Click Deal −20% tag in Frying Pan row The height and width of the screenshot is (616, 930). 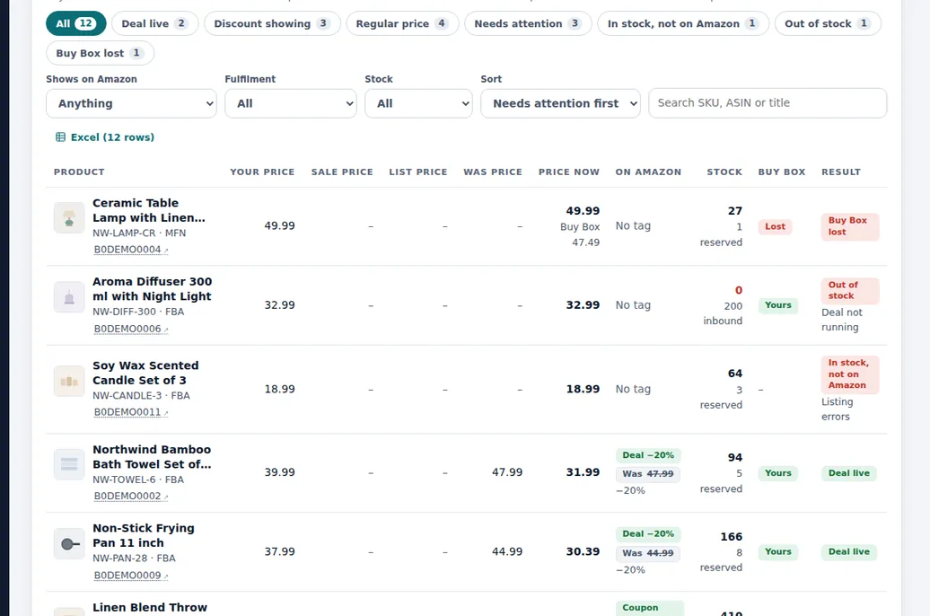(x=648, y=533)
